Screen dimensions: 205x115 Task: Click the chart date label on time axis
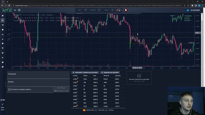click(x=137, y=68)
